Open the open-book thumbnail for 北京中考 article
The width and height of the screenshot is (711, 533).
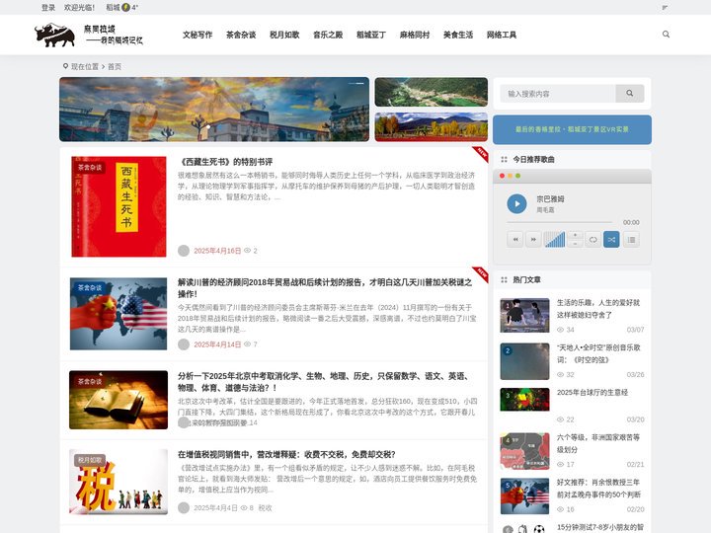click(x=118, y=400)
